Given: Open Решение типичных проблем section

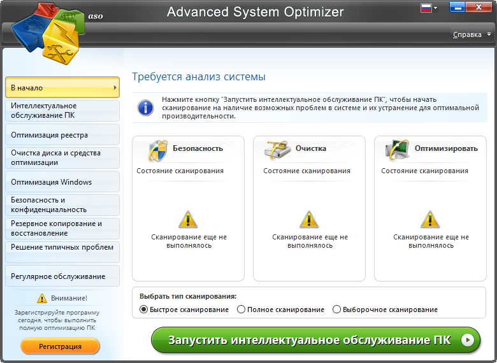Looking at the screenshot, I should click(x=62, y=252).
